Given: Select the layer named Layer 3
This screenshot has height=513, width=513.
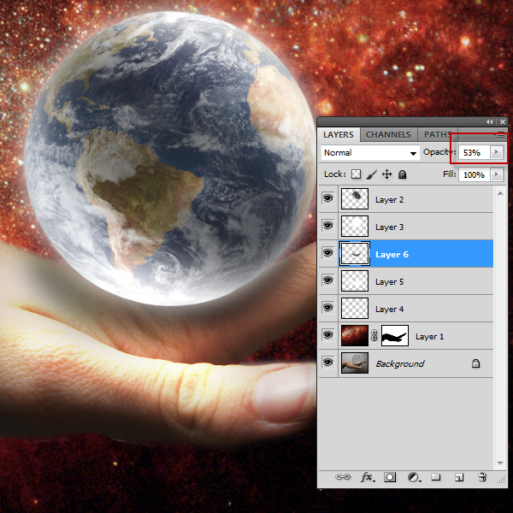Looking at the screenshot, I should [x=389, y=227].
